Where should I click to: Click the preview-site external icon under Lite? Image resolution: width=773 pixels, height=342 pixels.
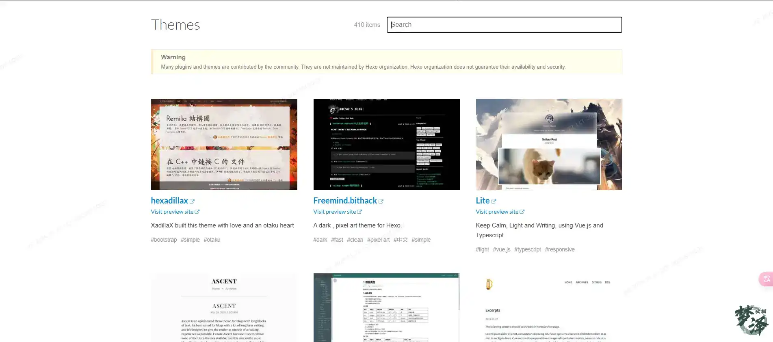point(522,212)
